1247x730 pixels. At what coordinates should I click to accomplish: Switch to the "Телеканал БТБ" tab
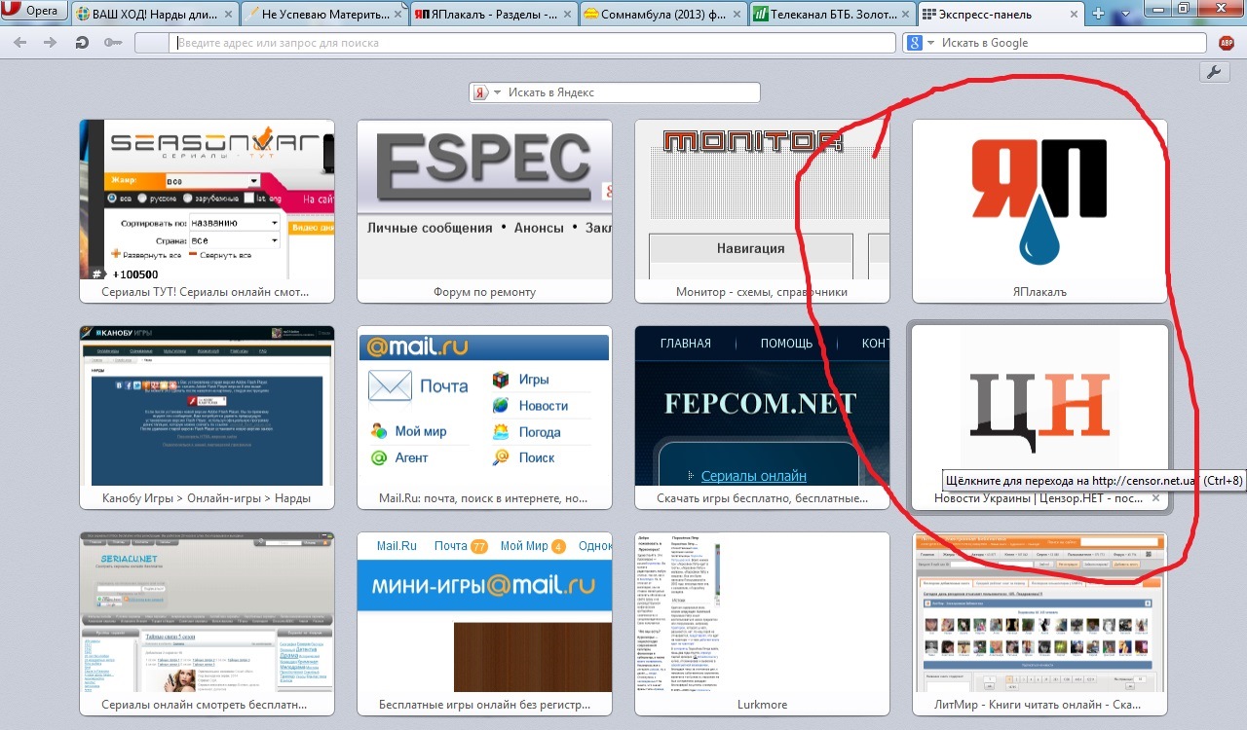click(x=833, y=14)
